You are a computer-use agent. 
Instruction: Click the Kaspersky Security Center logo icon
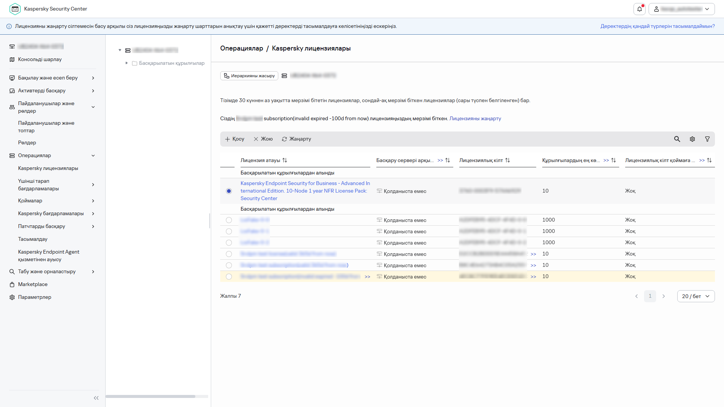(15, 9)
